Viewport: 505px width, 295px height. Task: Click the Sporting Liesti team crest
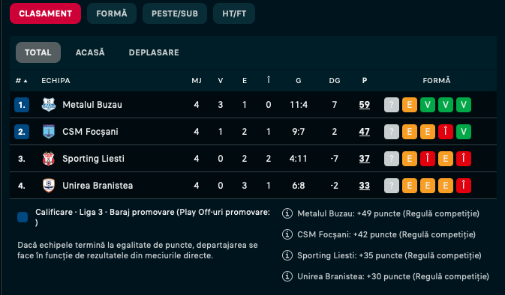[49, 159]
